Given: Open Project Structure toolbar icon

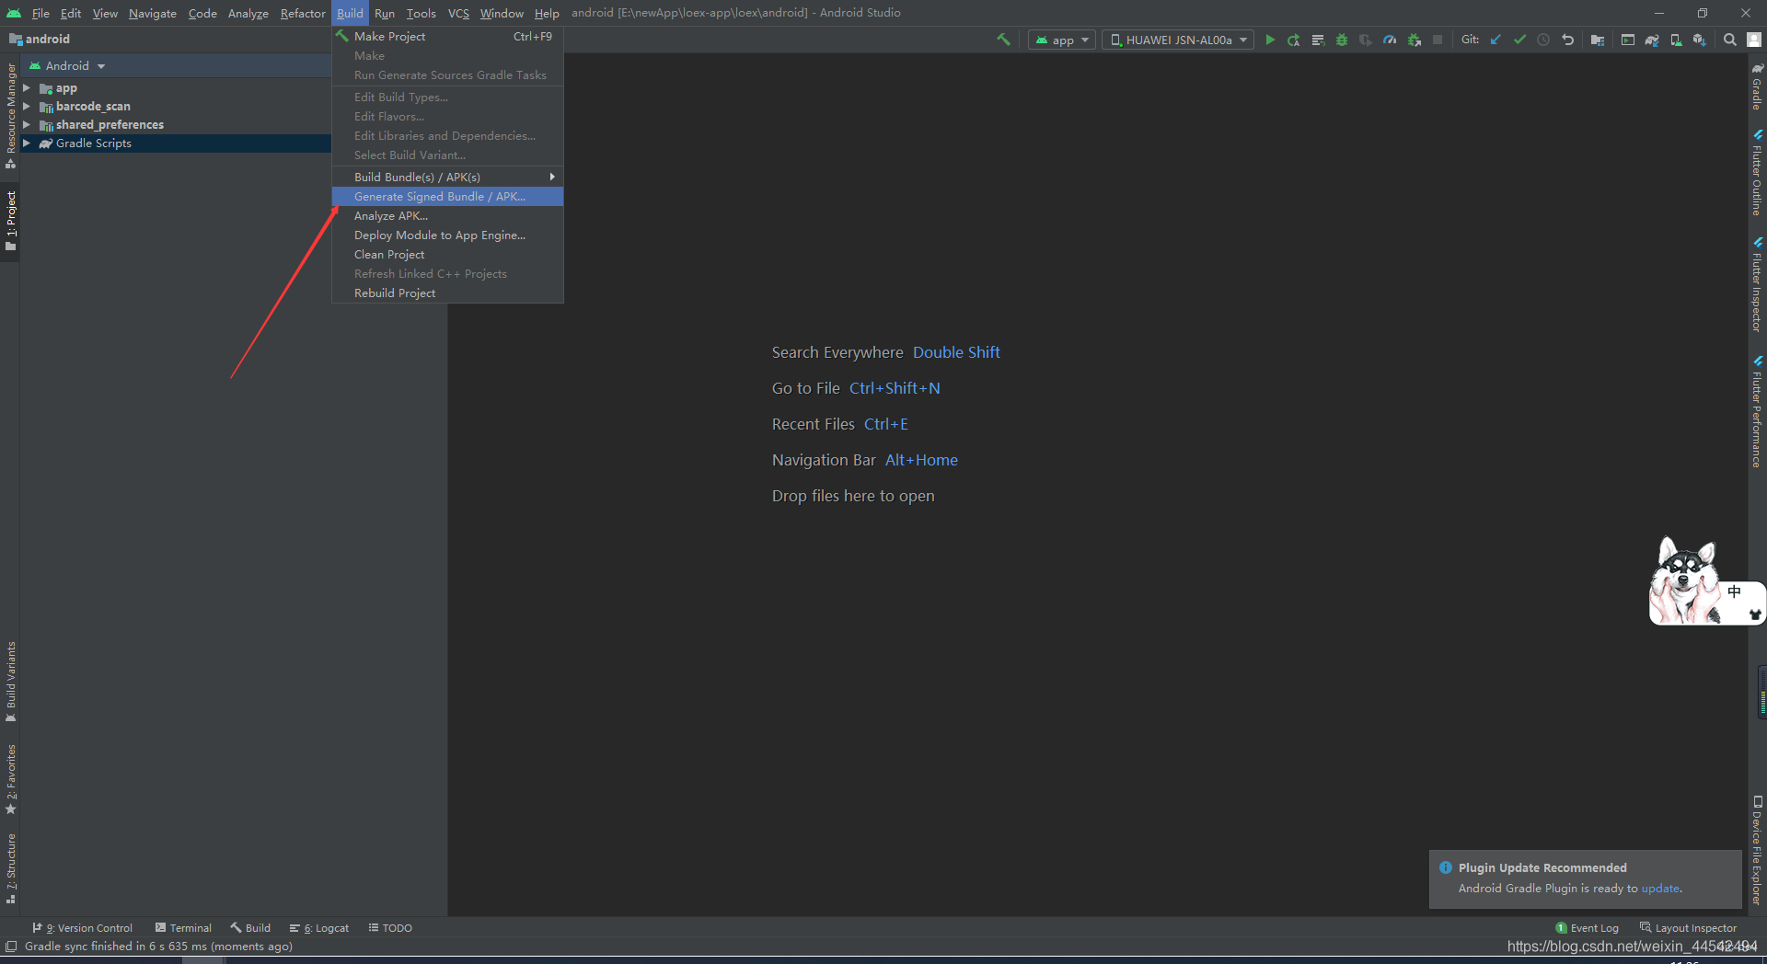Looking at the screenshot, I should tap(1598, 40).
